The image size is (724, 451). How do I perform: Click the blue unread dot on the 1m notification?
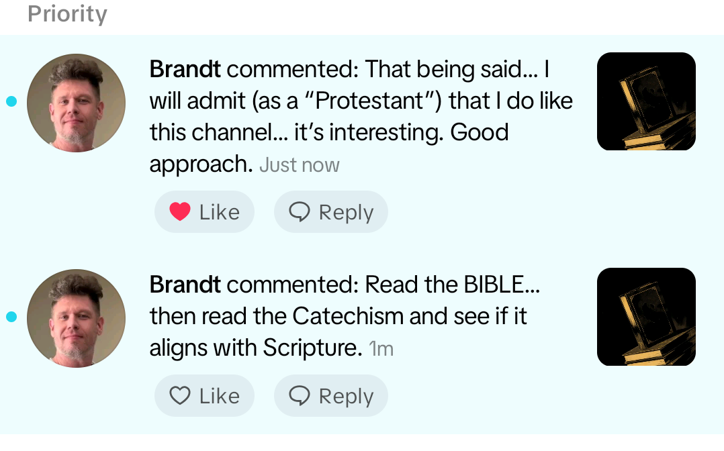(x=11, y=317)
